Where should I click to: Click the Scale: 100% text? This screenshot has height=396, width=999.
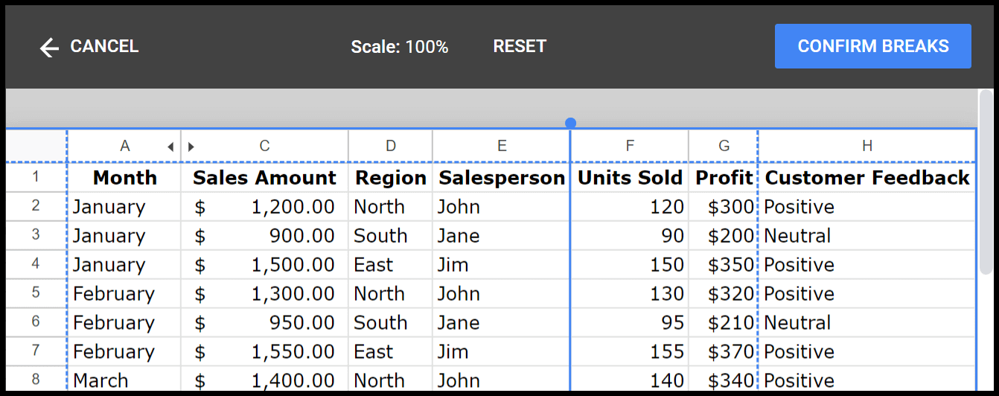pos(400,47)
